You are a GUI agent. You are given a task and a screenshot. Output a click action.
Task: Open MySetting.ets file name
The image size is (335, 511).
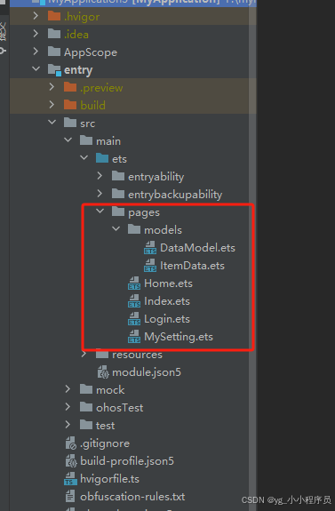click(179, 336)
